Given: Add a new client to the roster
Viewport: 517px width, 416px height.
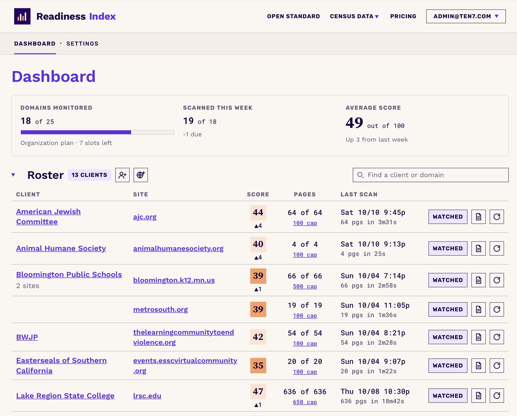Looking at the screenshot, I should tap(122, 175).
